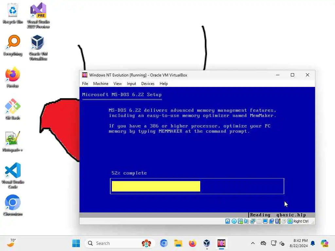Open the File menu in VirtualBox
This screenshot has height=251, width=335.
click(85, 84)
